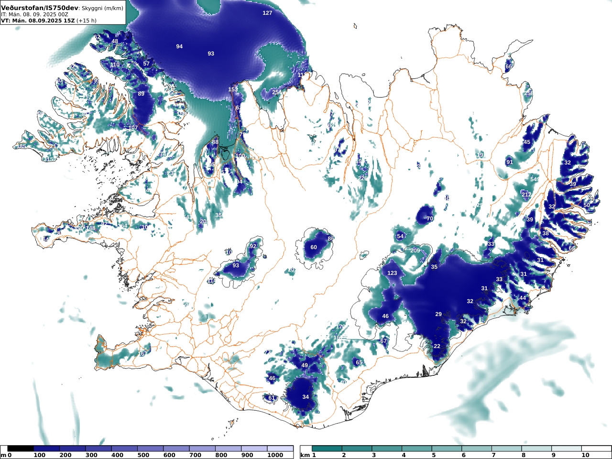Click the map value 22 near the south coast
The height and width of the screenshot is (459, 612).
[437, 346]
